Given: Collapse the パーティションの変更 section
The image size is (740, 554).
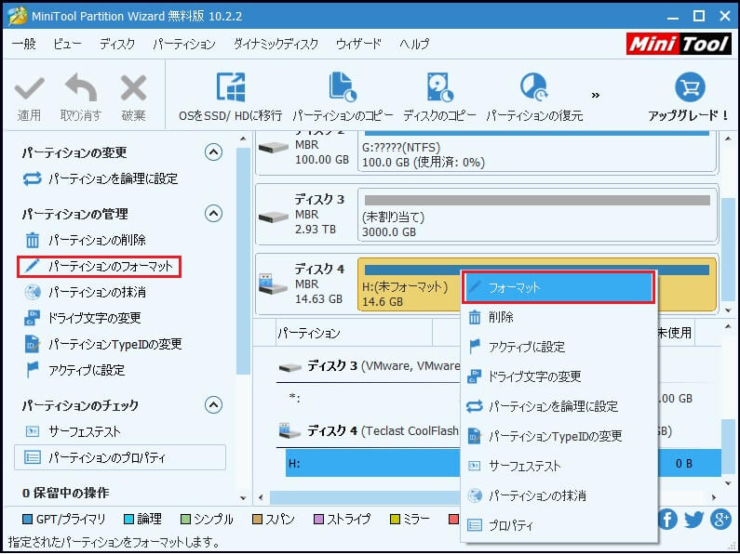Looking at the screenshot, I should (x=213, y=152).
